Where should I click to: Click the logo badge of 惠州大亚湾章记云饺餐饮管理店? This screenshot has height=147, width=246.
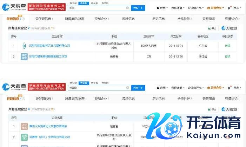click(24, 126)
